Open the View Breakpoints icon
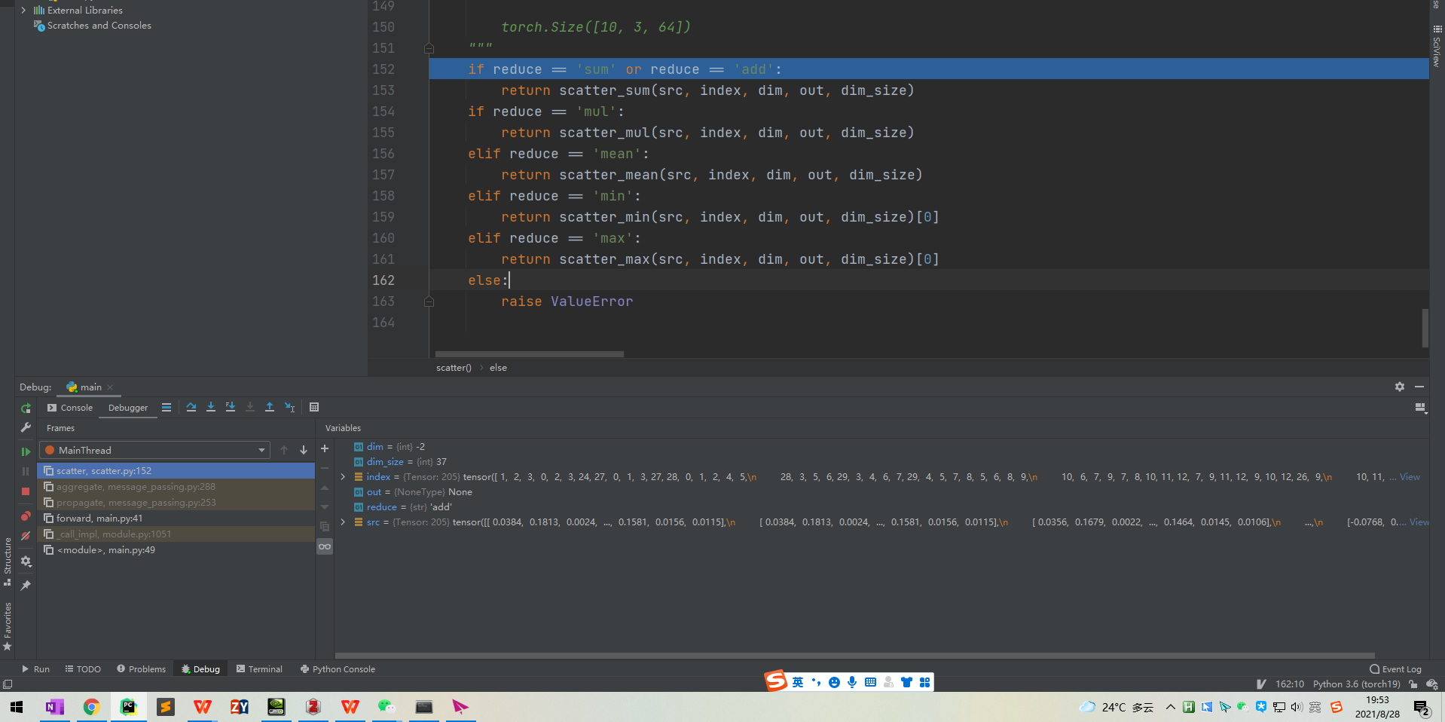This screenshot has width=1445, height=722. pyautogui.click(x=26, y=516)
